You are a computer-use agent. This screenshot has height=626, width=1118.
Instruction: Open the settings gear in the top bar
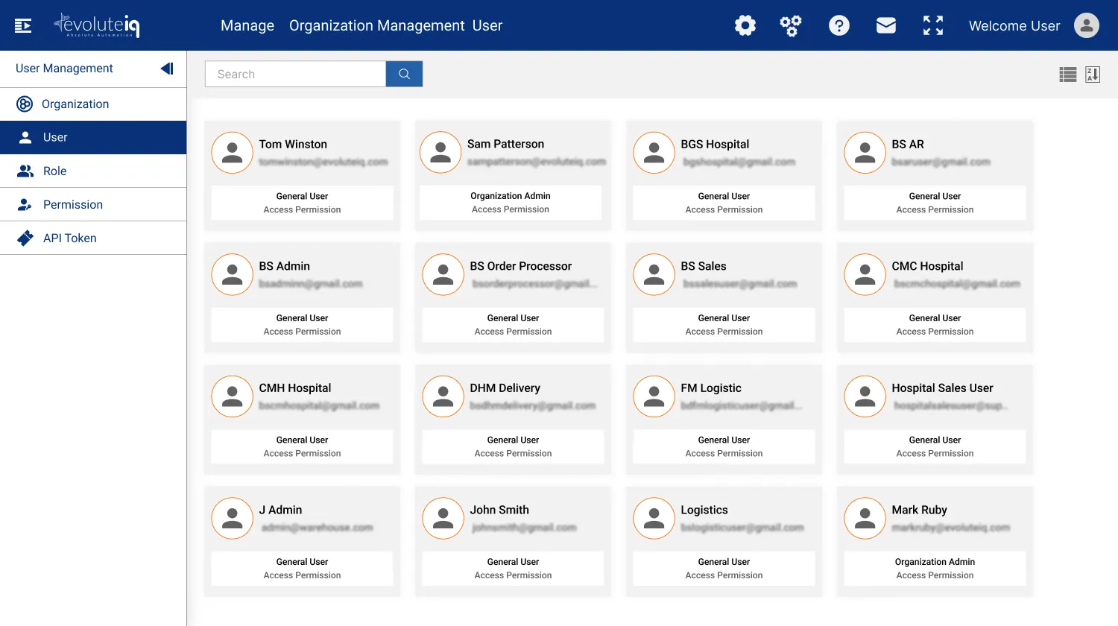point(745,25)
